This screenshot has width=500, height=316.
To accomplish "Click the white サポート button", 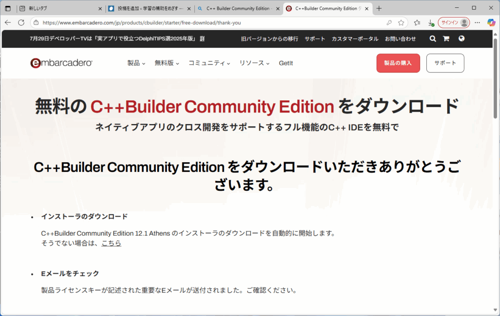I will [445, 63].
